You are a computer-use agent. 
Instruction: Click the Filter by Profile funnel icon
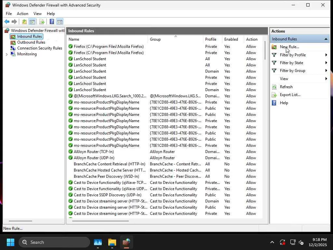click(274, 55)
